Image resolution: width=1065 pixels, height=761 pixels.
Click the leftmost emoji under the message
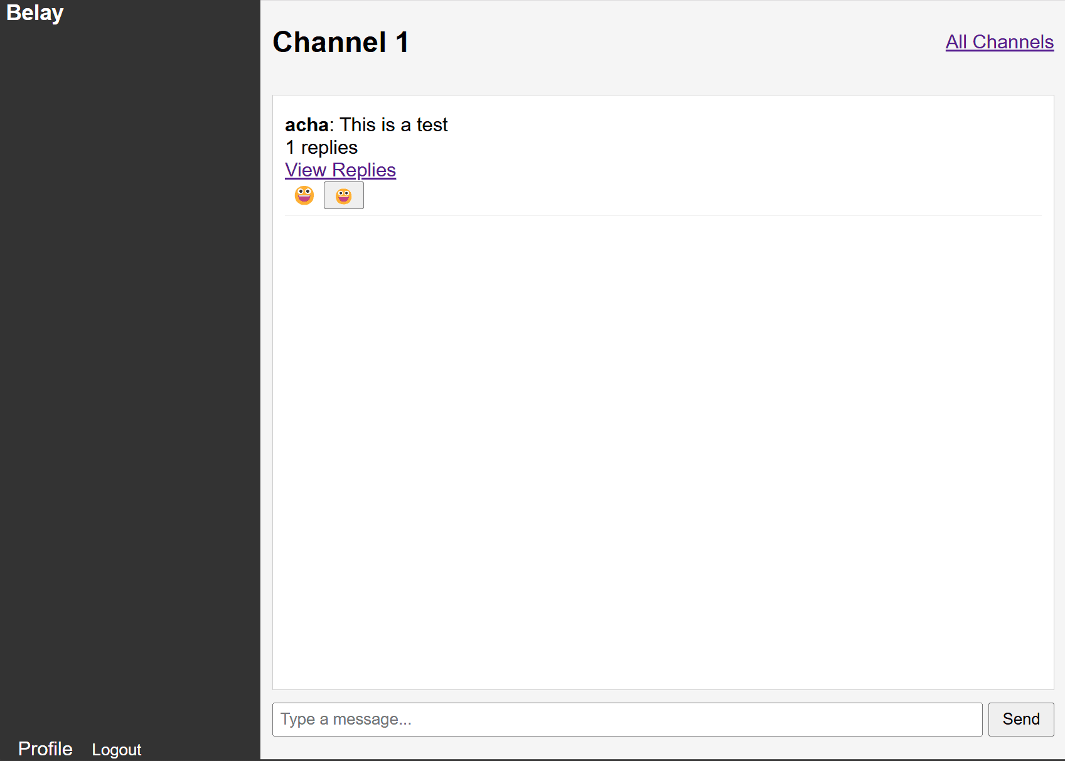click(x=304, y=195)
